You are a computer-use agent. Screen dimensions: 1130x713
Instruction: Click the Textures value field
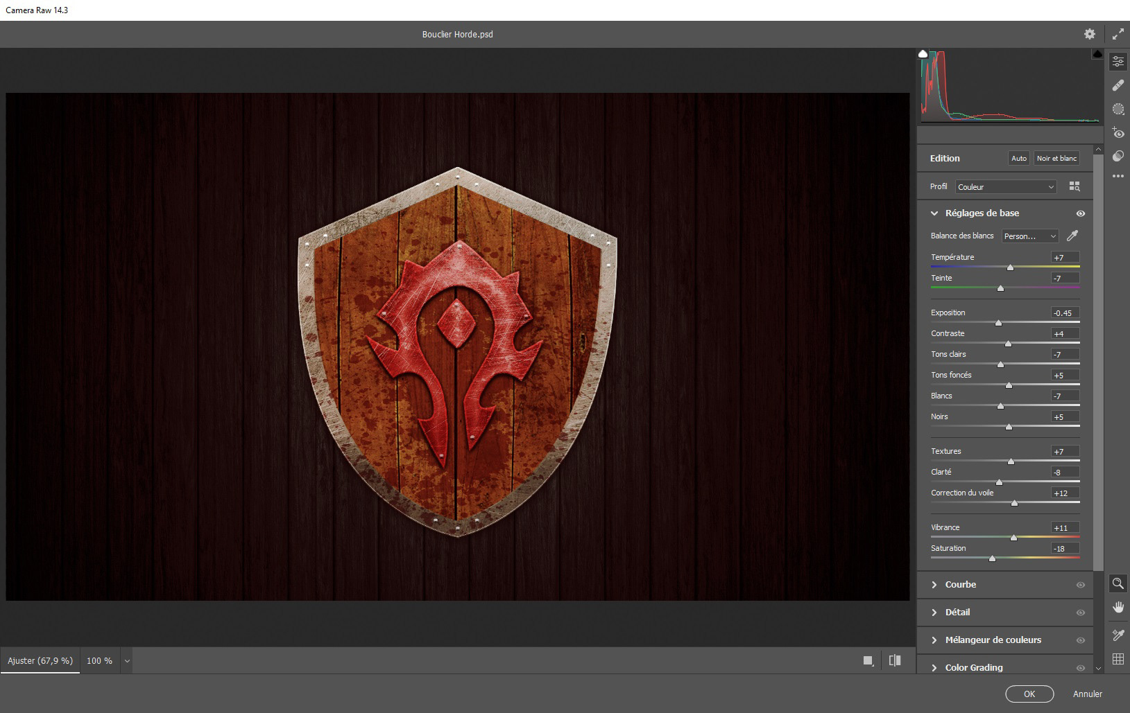1065,451
